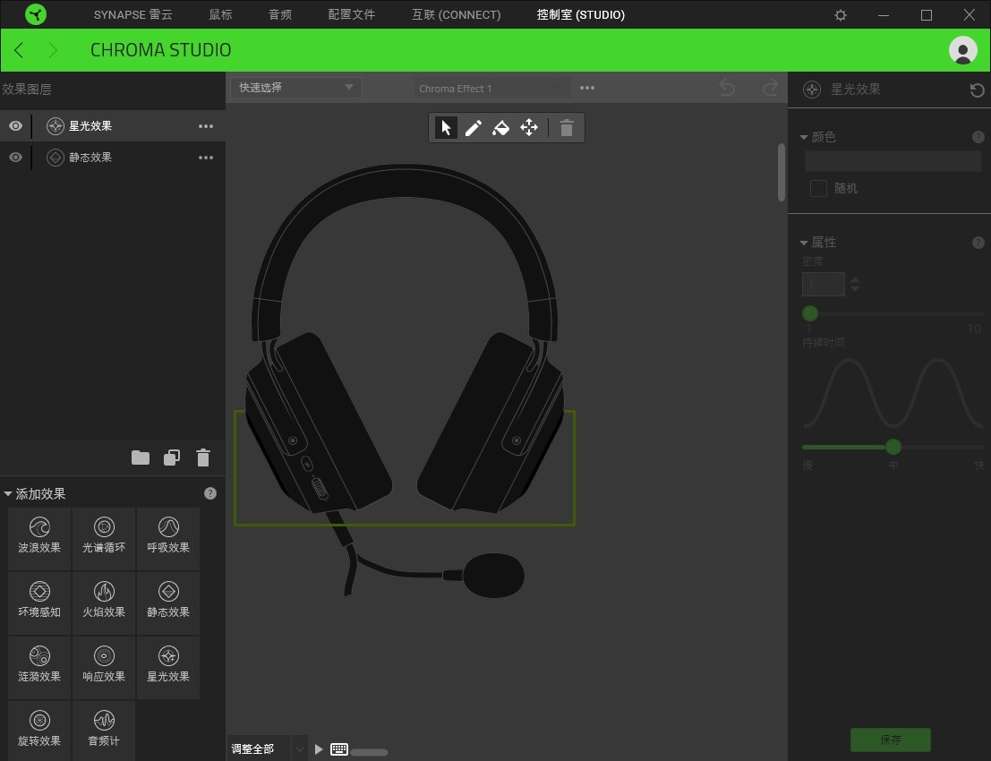Open the 音频 tab
Image resolution: width=991 pixels, height=761 pixels.
pos(280,14)
